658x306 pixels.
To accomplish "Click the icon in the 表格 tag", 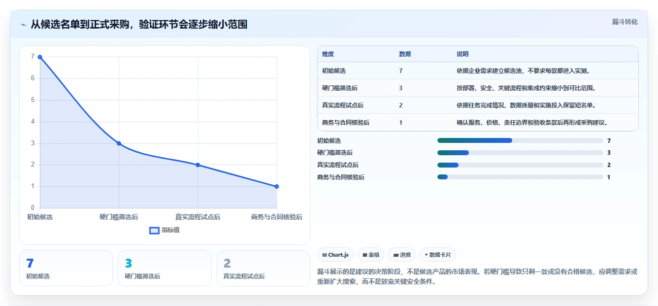I will 364,255.
